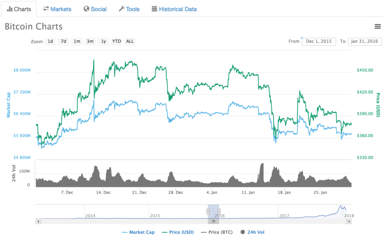Viewport: 386px width, 237px height.
Task: Click the 2015 label in navigator
Action: [x=155, y=216]
